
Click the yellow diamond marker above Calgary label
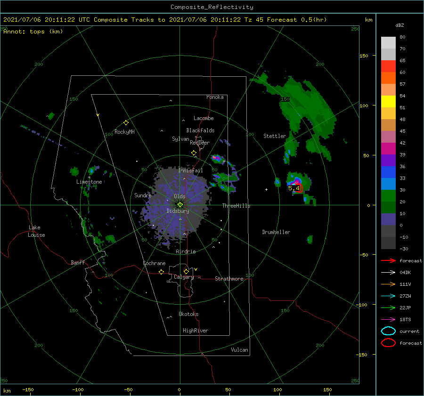pyautogui.click(x=186, y=271)
